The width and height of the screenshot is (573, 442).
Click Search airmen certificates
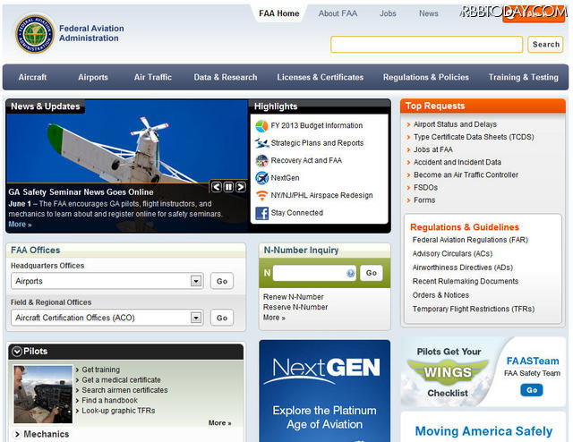coord(124,390)
